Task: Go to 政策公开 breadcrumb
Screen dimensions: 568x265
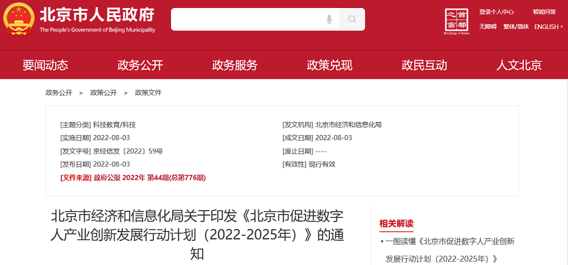Action: (x=103, y=92)
